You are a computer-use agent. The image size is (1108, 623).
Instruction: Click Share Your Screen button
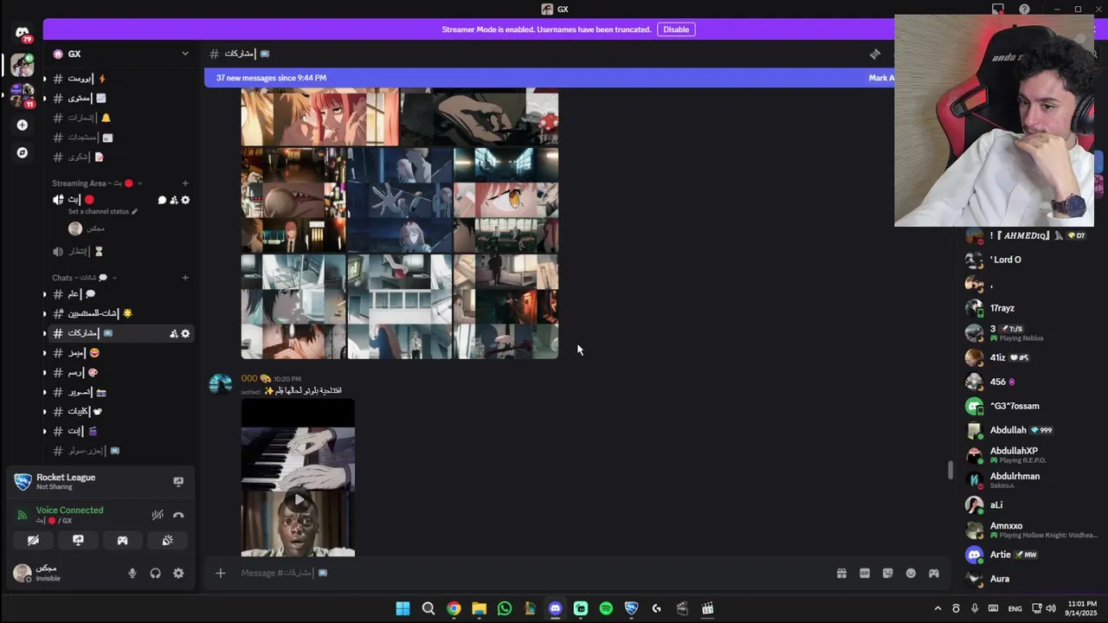78,540
